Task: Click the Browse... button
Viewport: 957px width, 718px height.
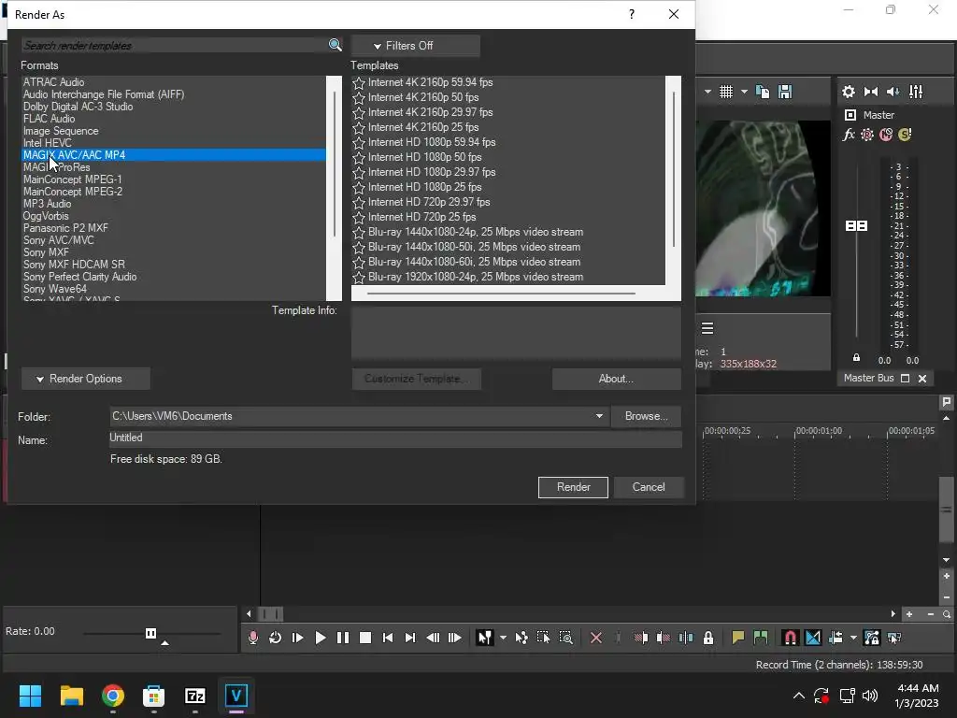Action: tap(646, 416)
